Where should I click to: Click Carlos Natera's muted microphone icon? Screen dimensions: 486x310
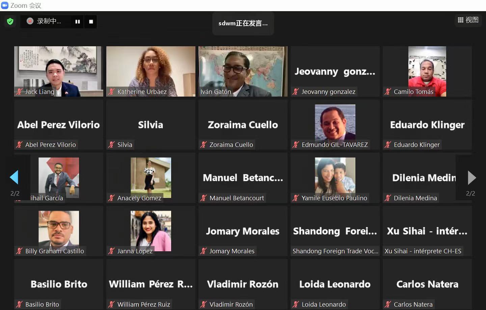[388, 304]
